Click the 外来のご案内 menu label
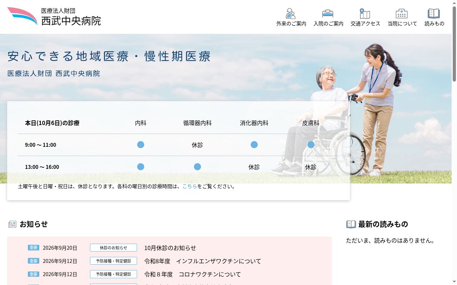This screenshot has width=457, height=285. tap(291, 24)
